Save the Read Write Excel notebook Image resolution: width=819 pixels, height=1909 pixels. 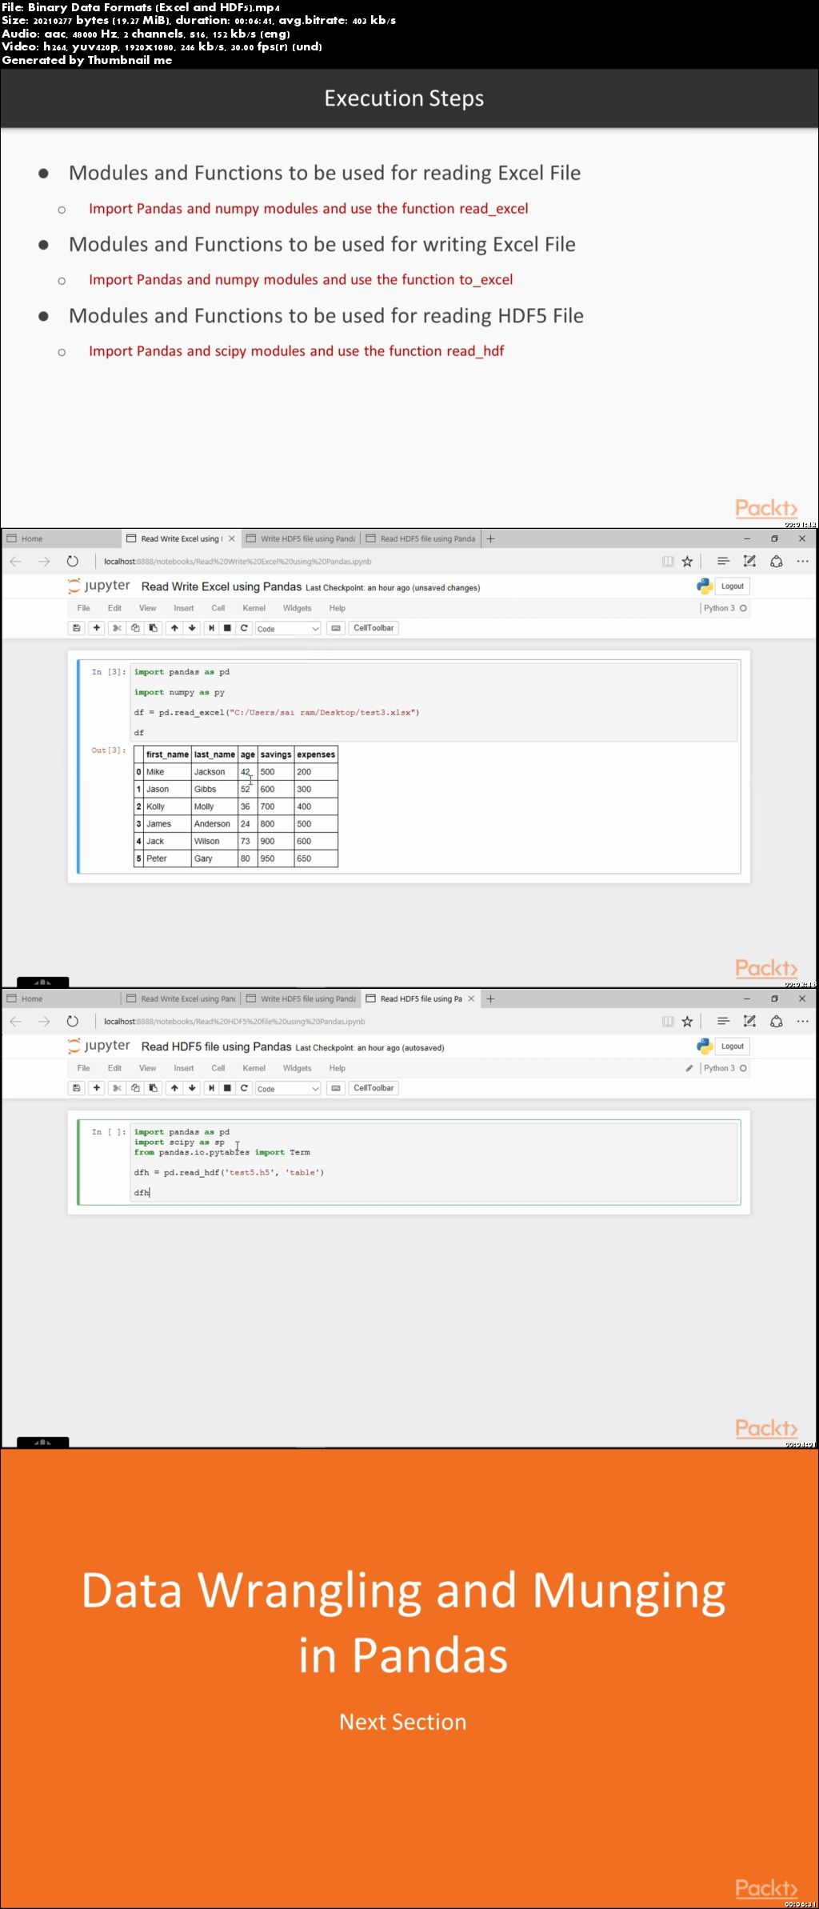[x=77, y=628]
